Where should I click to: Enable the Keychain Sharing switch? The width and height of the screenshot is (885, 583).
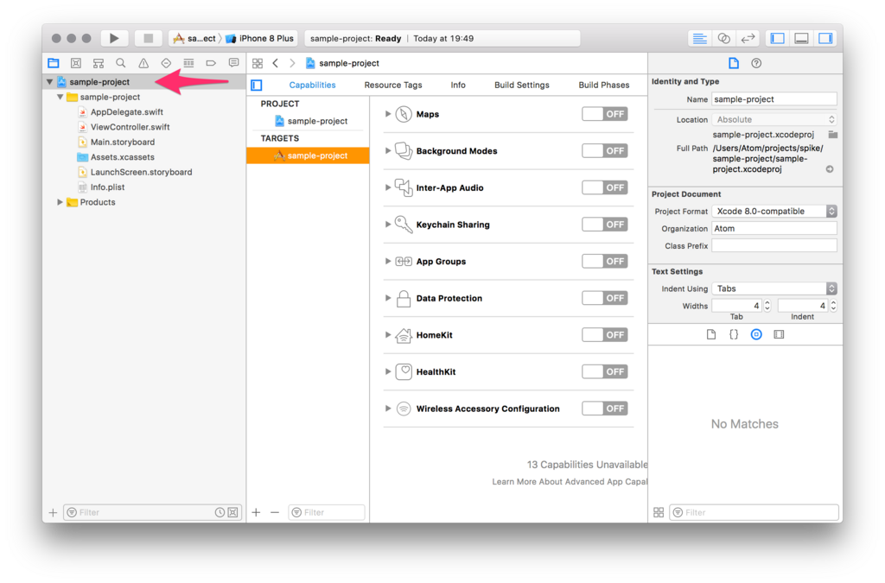[604, 225]
